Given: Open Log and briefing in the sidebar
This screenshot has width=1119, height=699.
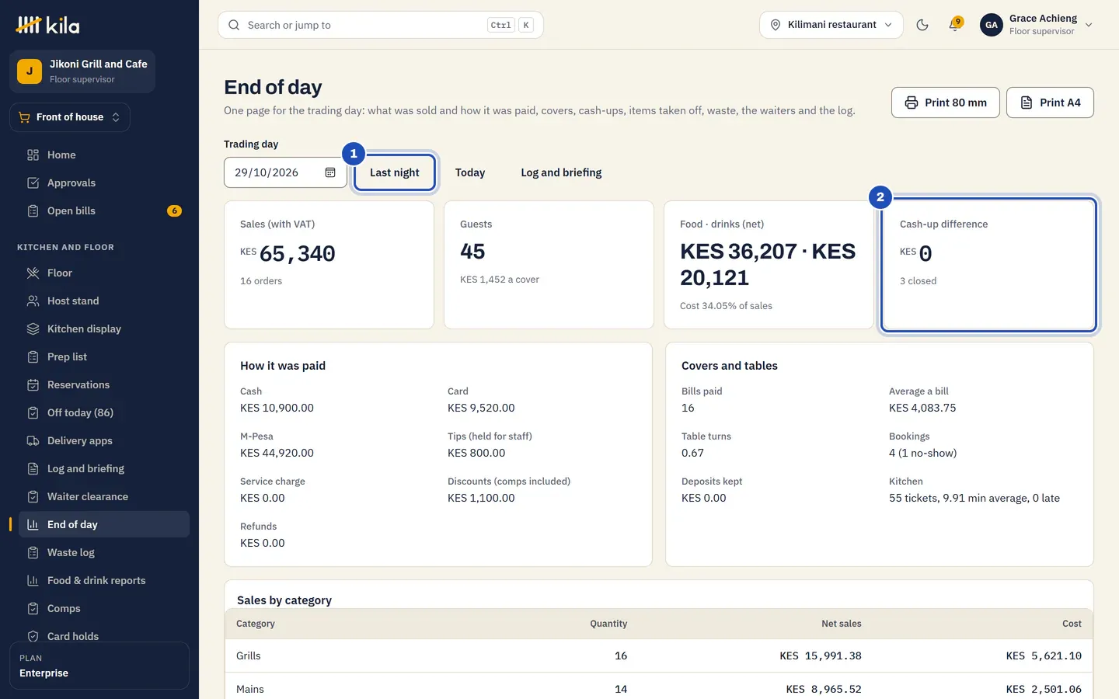Looking at the screenshot, I should coord(104,468).
